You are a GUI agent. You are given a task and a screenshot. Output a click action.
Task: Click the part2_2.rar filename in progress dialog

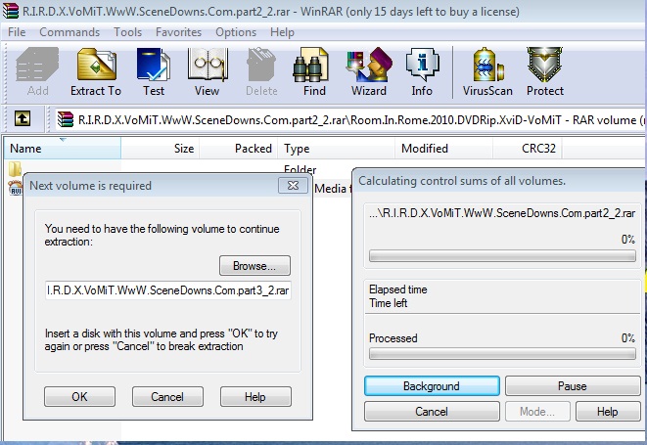point(502,213)
